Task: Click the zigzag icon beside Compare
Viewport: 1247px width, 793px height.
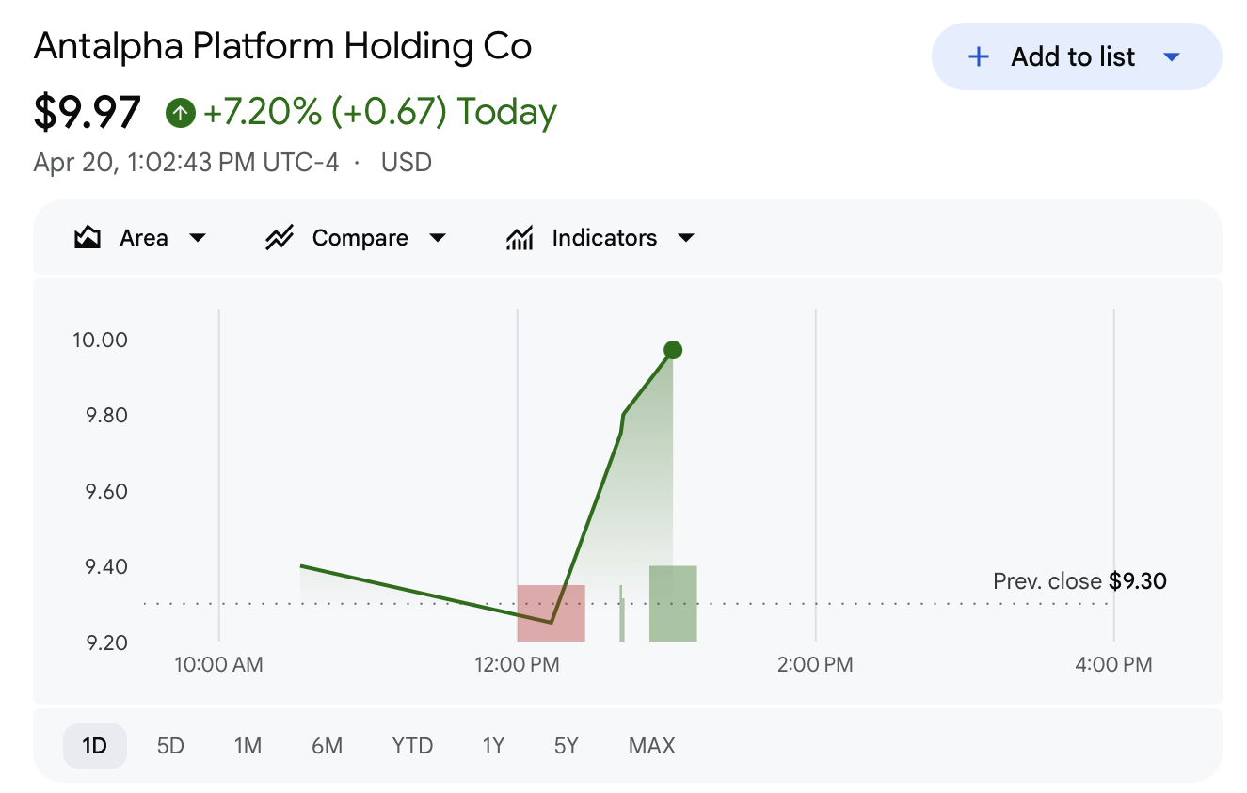Action: (x=279, y=238)
